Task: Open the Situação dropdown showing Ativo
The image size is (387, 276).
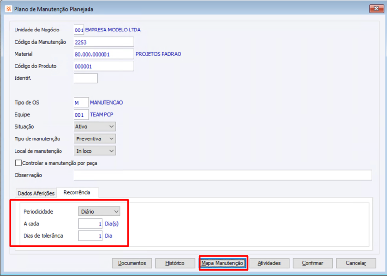Action: pyautogui.click(x=94, y=127)
